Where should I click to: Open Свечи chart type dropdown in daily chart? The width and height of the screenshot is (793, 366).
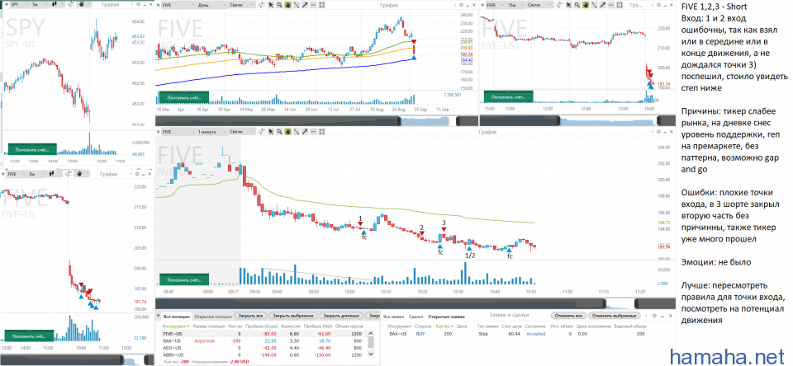pyautogui.click(x=241, y=5)
